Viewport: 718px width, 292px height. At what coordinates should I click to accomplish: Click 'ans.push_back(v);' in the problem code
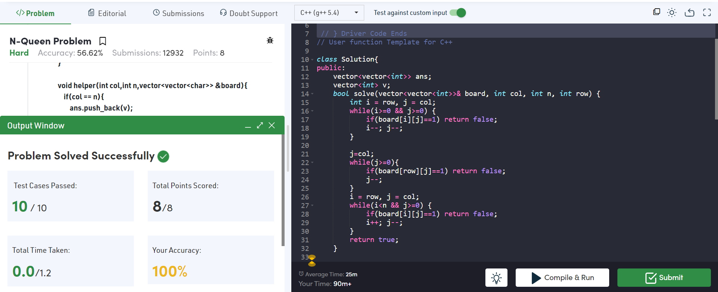coord(101,108)
